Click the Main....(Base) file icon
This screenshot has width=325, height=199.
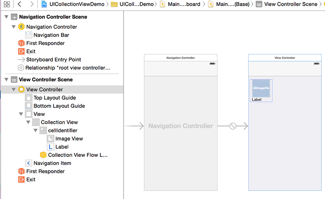pyautogui.click(x=210, y=4)
